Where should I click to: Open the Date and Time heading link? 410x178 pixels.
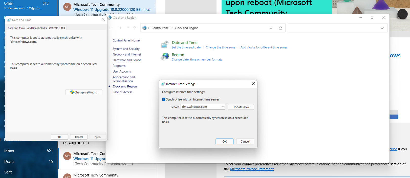185,43
